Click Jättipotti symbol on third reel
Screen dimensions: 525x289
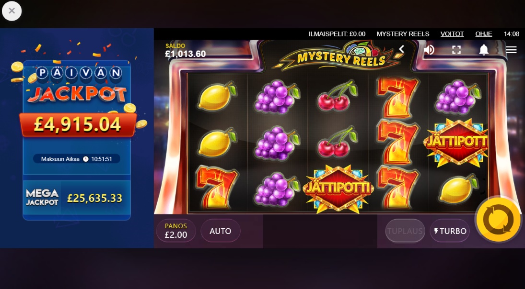pyautogui.click(x=338, y=188)
